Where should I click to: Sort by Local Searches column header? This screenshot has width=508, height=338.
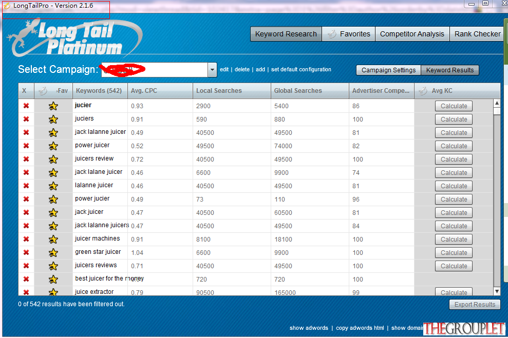[232, 91]
